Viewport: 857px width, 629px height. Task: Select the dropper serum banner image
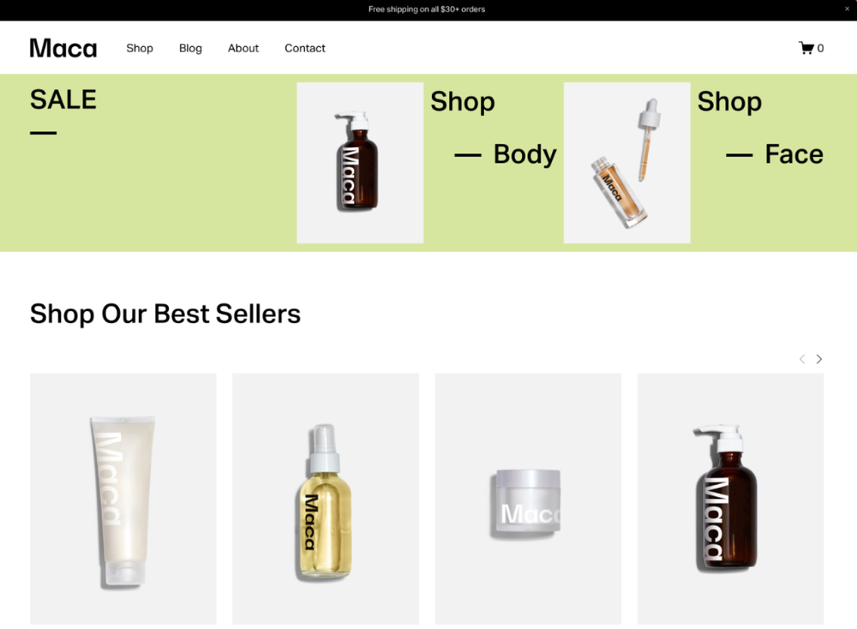point(627,163)
